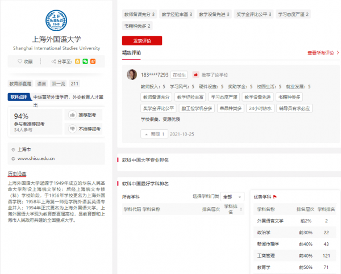Click the 软科点评 label badge
341x274 pixels.
coord(19,97)
